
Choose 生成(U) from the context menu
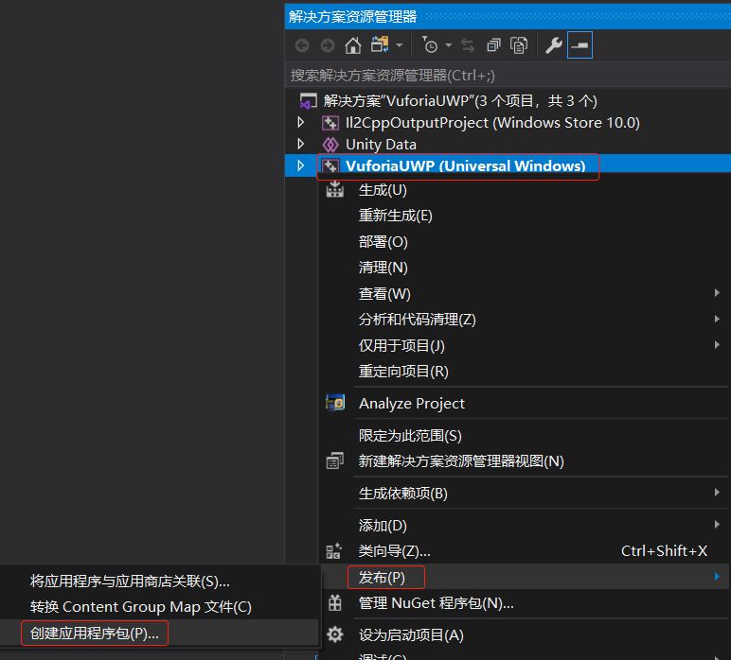click(524, 190)
